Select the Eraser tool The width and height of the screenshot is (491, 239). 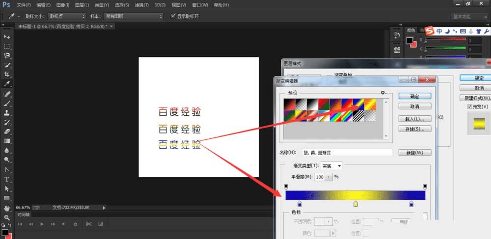coord(6,132)
